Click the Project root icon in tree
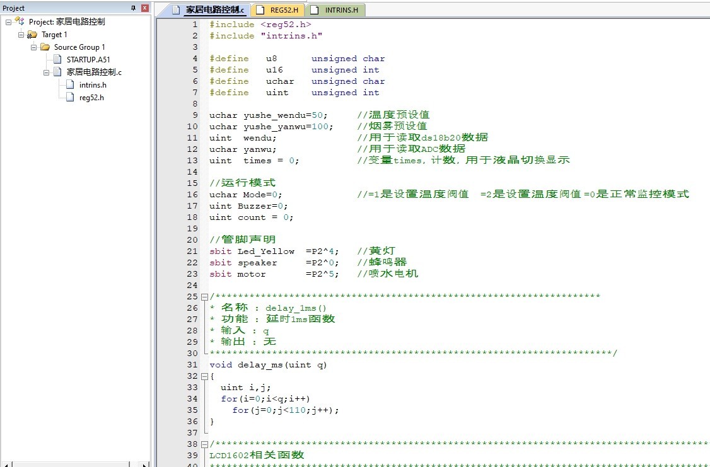Screen dimensions: 710x467 click(20, 21)
